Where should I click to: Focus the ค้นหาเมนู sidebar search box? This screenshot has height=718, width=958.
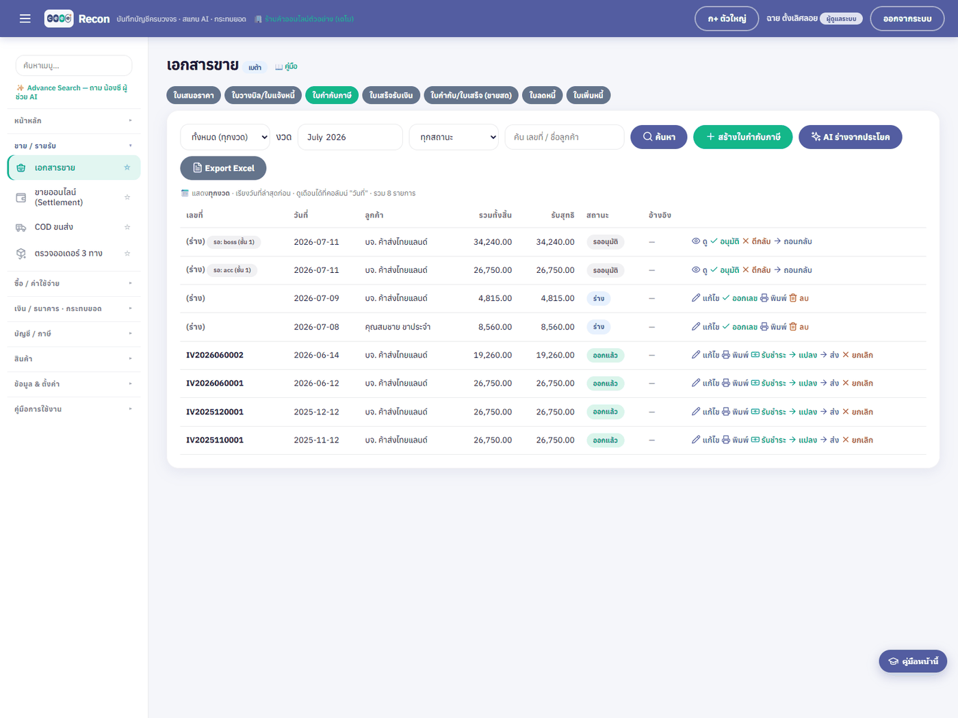[x=74, y=66]
